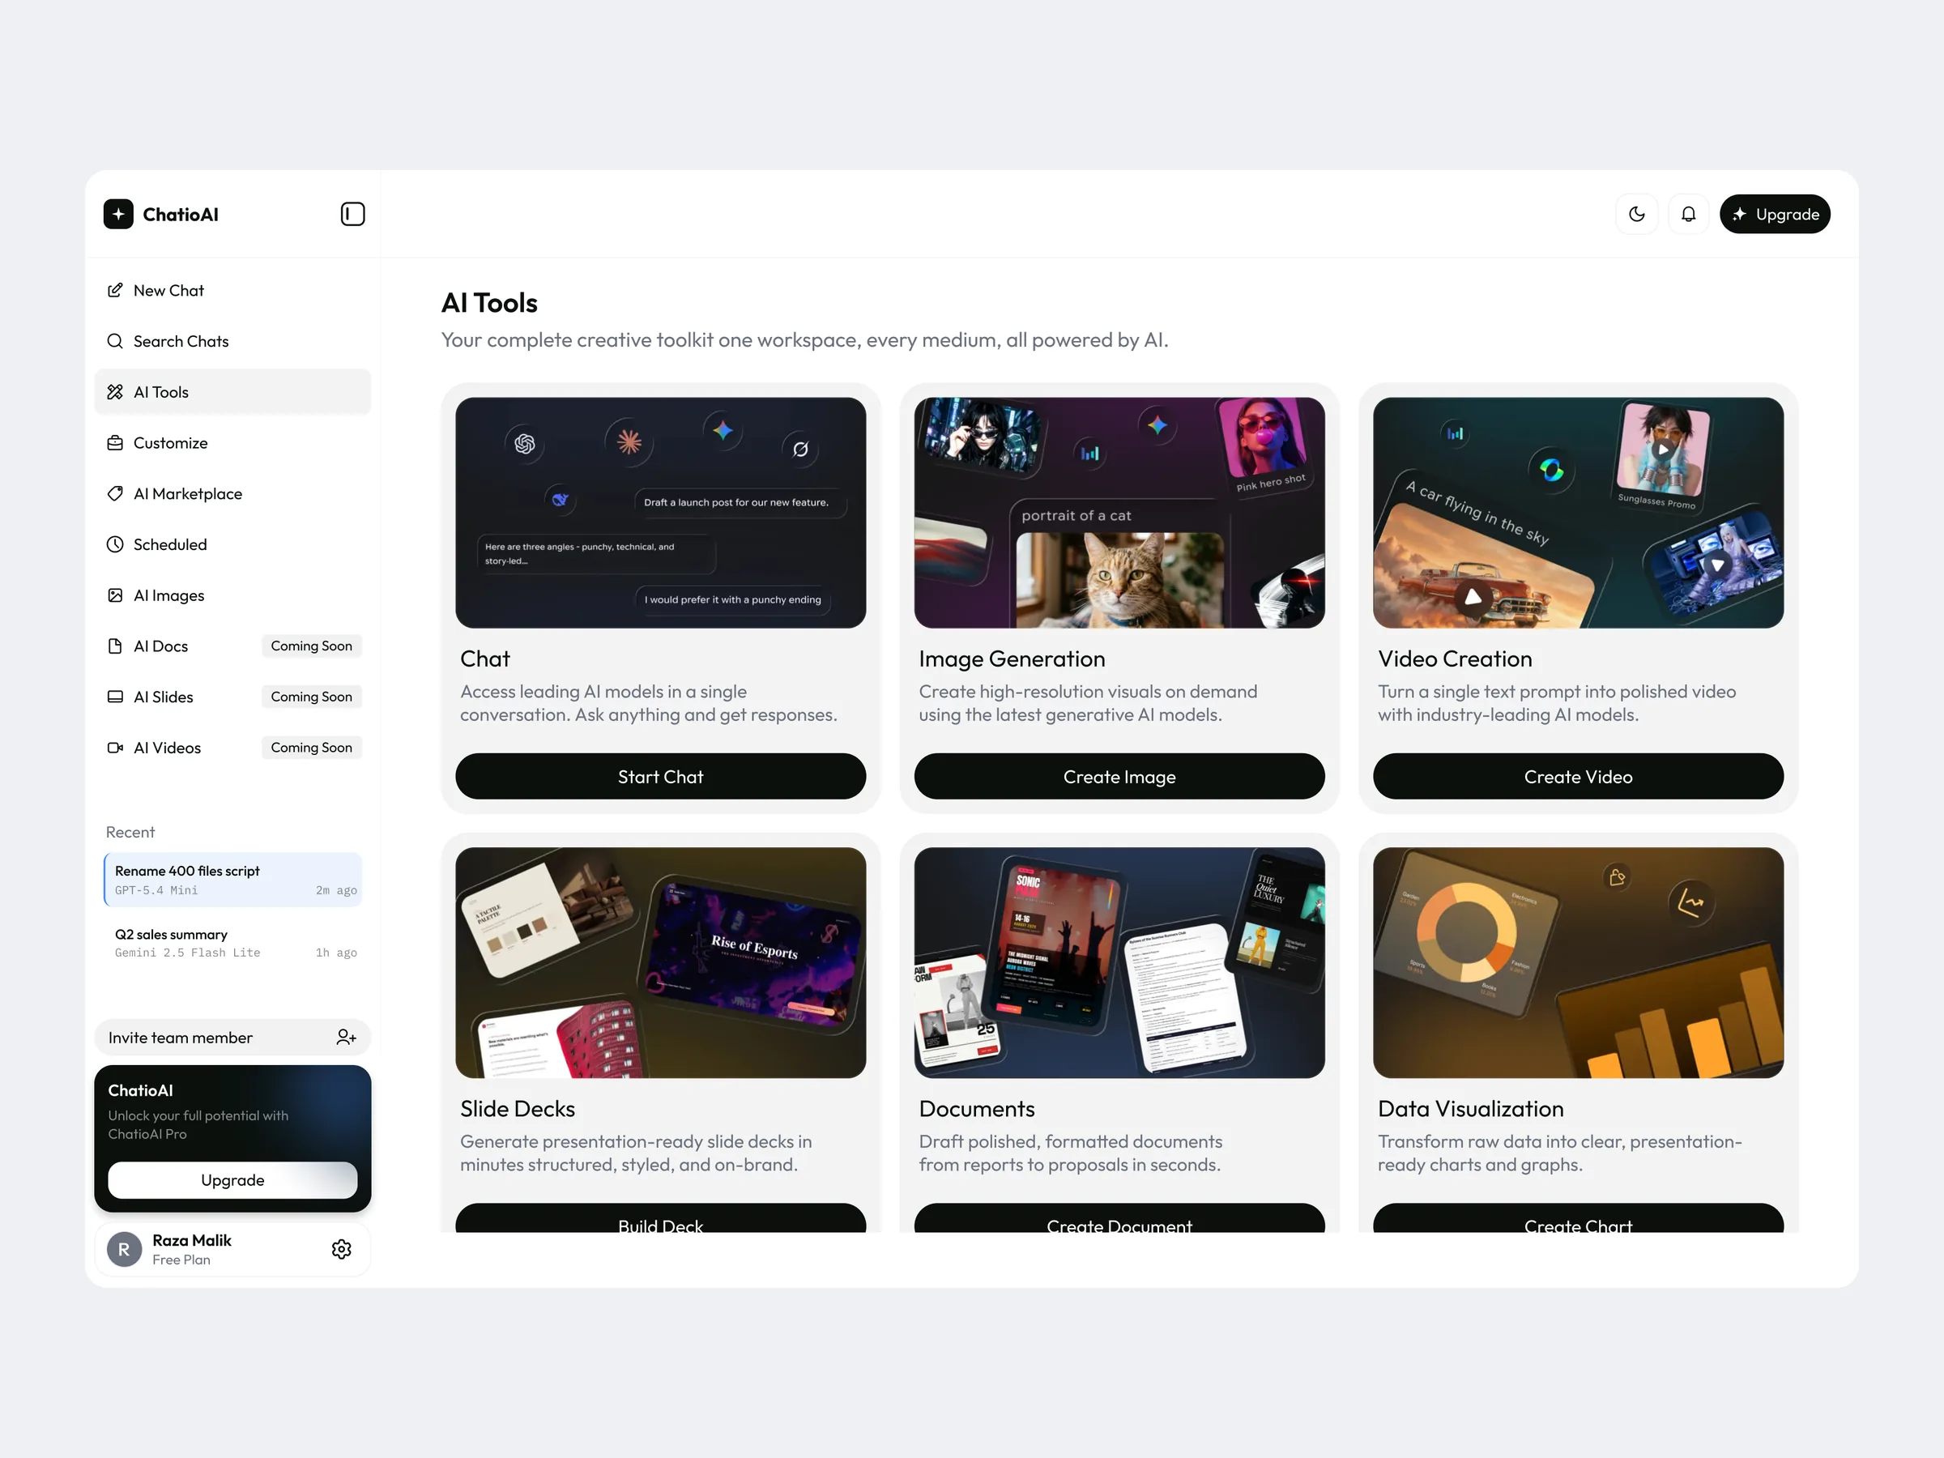The width and height of the screenshot is (1944, 1458).
Task: Click the AI Images picture icon
Action: tap(115, 596)
